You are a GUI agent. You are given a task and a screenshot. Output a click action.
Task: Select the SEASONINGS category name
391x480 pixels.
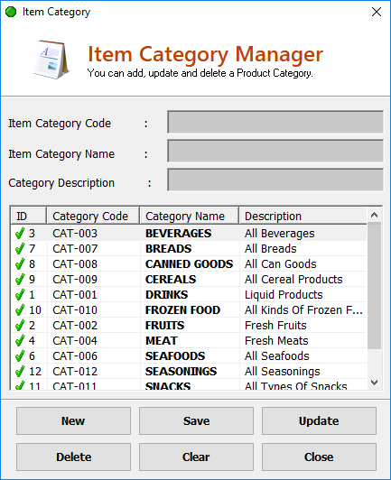click(181, 372)
